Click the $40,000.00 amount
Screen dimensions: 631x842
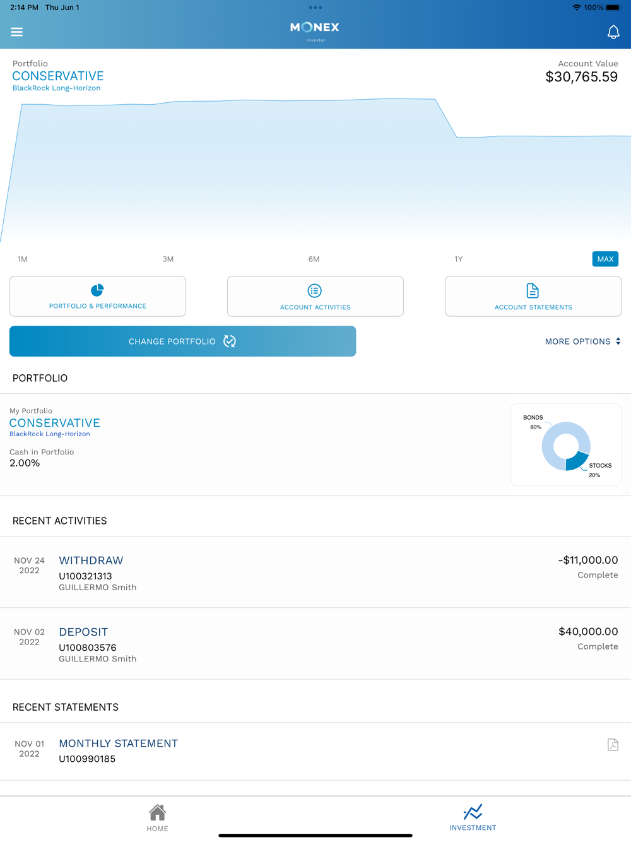click(588, 631)
